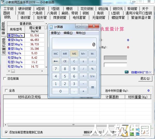Click the calculator display field
This screenshot has width=155, height=139.
74,43
